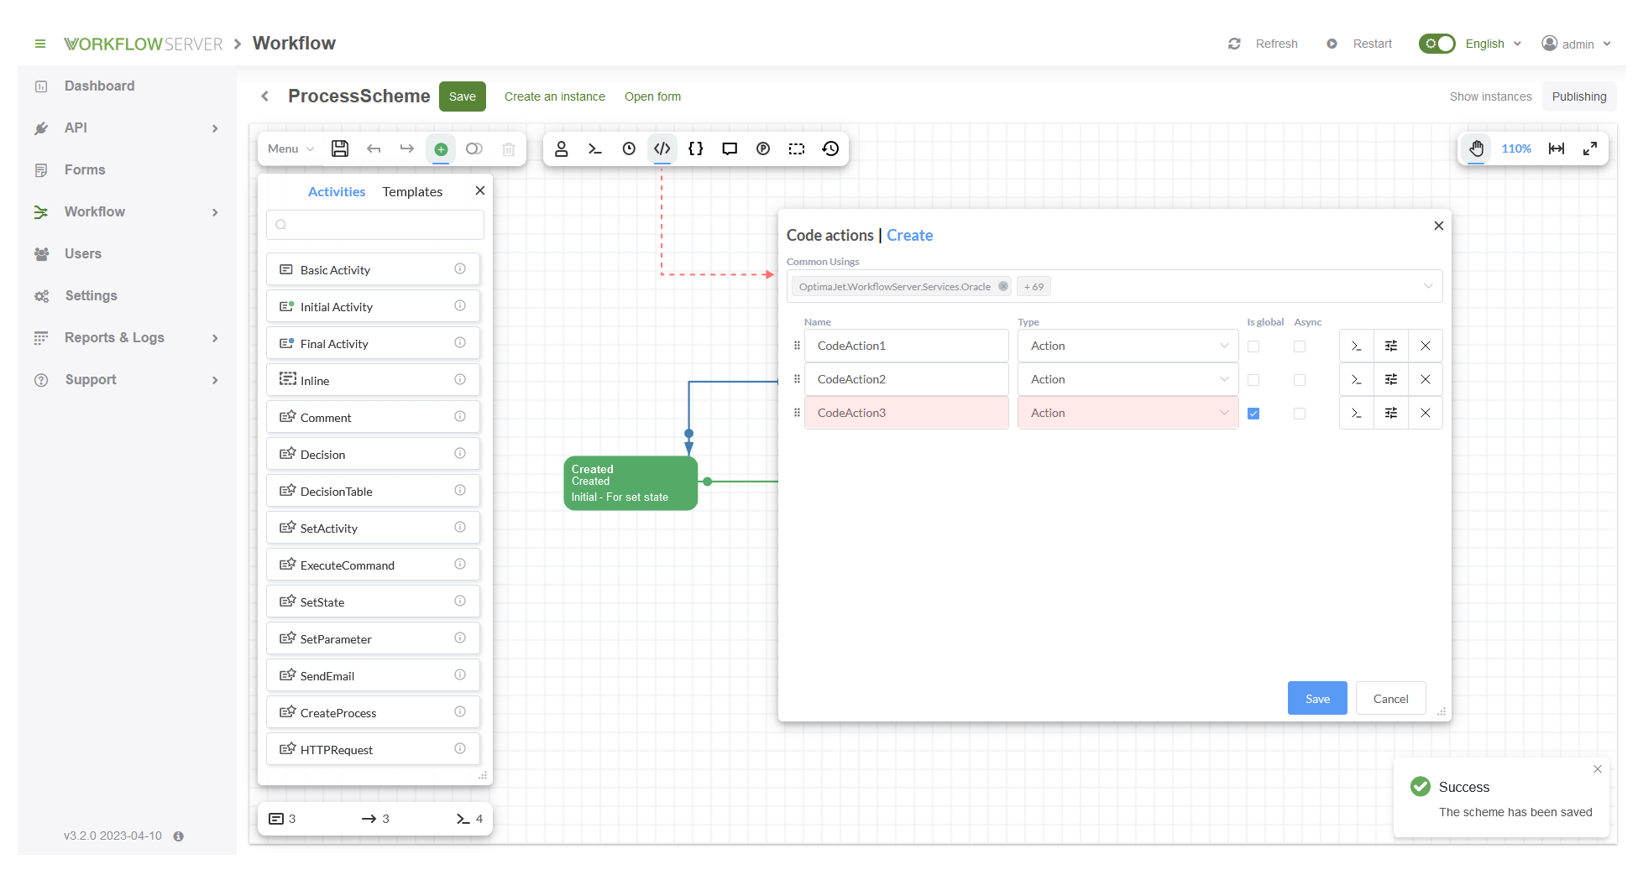Image resolution: width=1643 pixels, height=880 pixels.
Task: Check Is global for CodeAction1
Action: (1253, 346)
